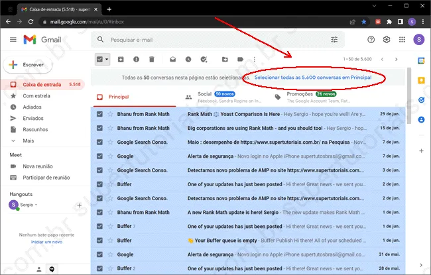Reload the page in browser
431x275 pixels.
tap(31, 22)
